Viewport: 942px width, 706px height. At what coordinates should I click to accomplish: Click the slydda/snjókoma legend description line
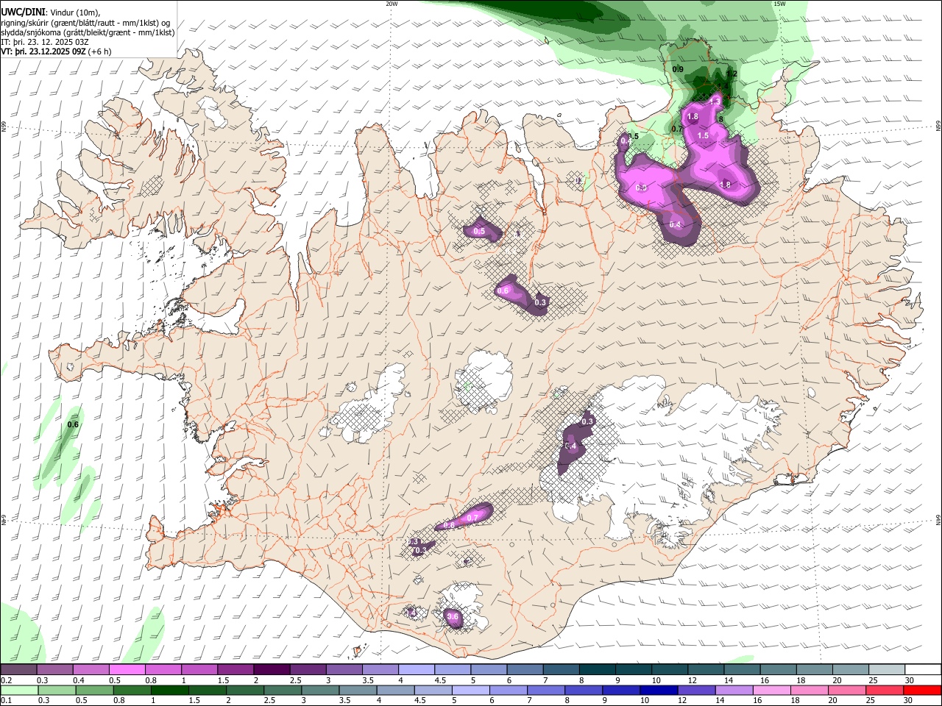pos(88,32)
